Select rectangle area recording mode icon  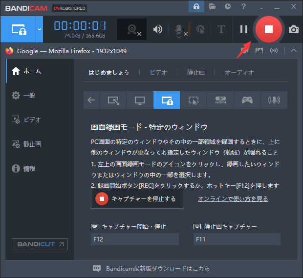point(113,100)
